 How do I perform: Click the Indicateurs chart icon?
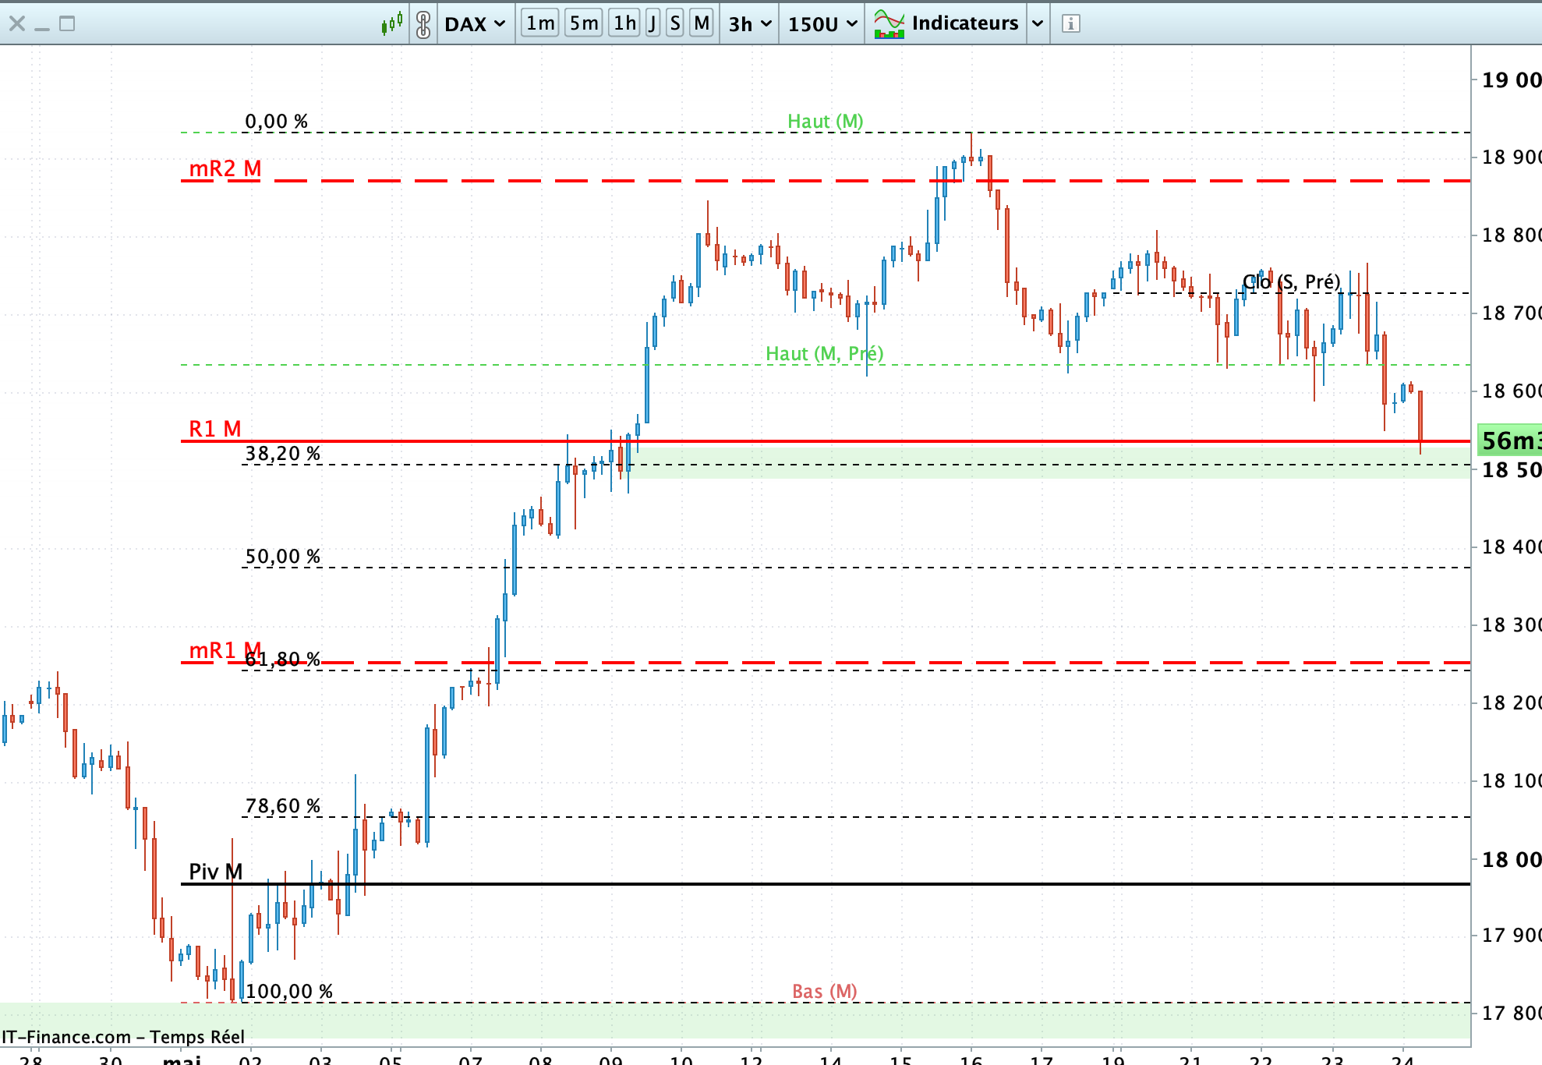[x=889, y=23]
